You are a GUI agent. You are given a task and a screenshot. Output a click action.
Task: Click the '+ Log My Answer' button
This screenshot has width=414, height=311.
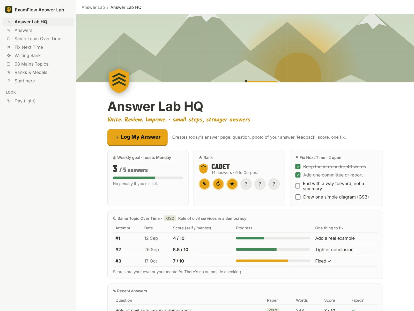(x=137, y=137)
